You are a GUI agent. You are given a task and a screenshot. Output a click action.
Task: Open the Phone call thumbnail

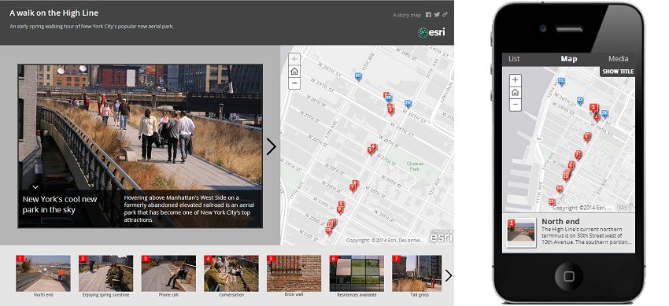(x=168, y=274)
